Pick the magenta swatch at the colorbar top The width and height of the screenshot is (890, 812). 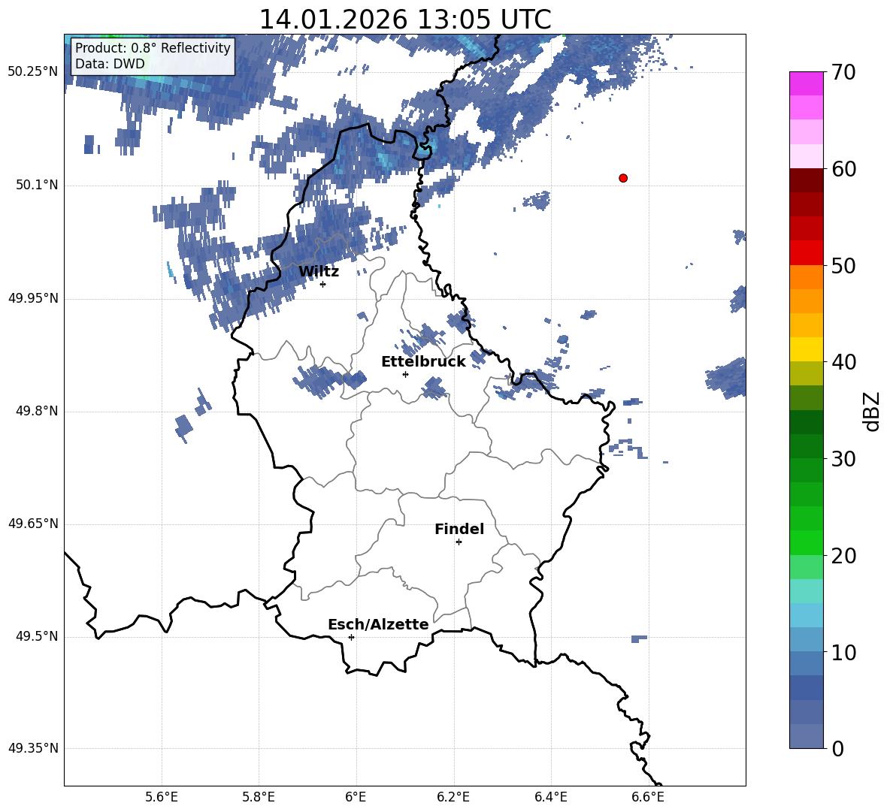click(807, 83)
